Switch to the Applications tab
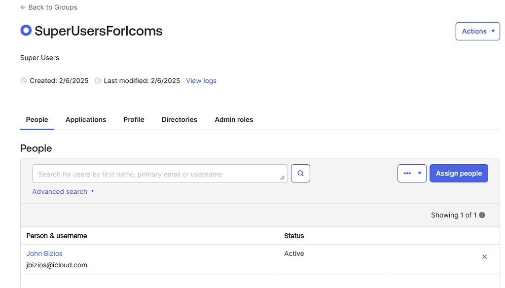 pos(86,120)
